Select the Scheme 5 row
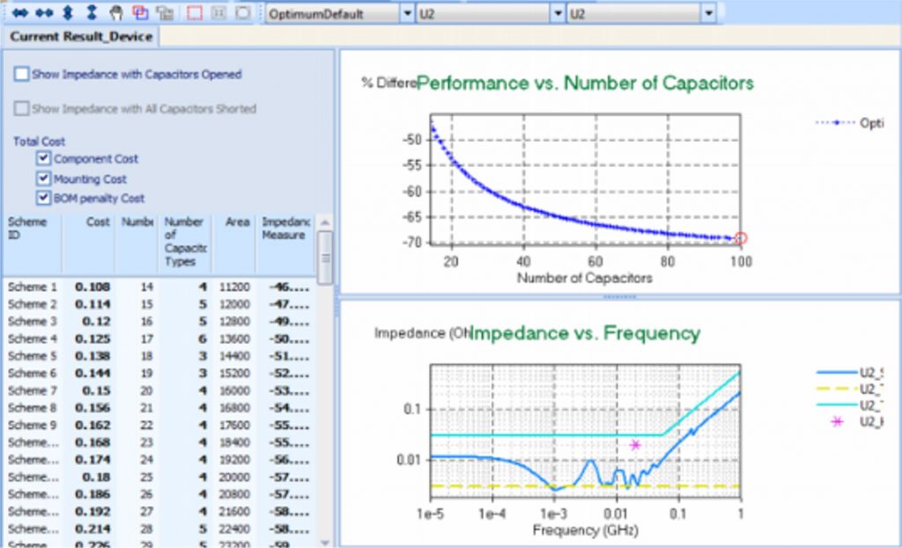902x548 pixels. [x=159, y=355]
